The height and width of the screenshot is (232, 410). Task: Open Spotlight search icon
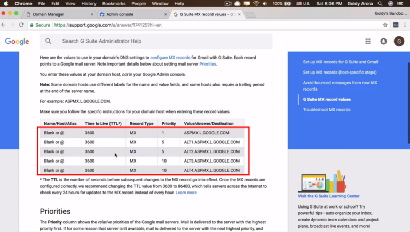coord(380,4)
